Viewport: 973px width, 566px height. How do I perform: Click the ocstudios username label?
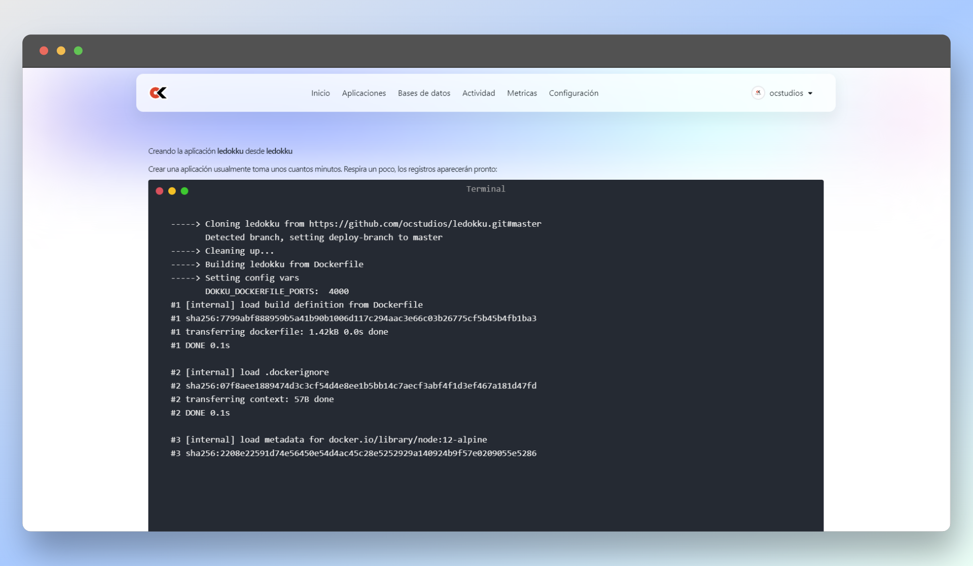click(x=786, y=93)
